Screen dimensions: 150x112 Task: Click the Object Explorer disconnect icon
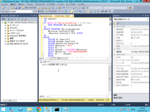(x=12, y=19)
